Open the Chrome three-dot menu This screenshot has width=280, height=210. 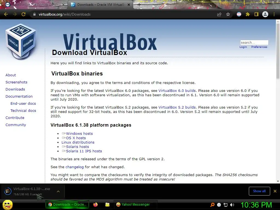(x=274, y=14)
